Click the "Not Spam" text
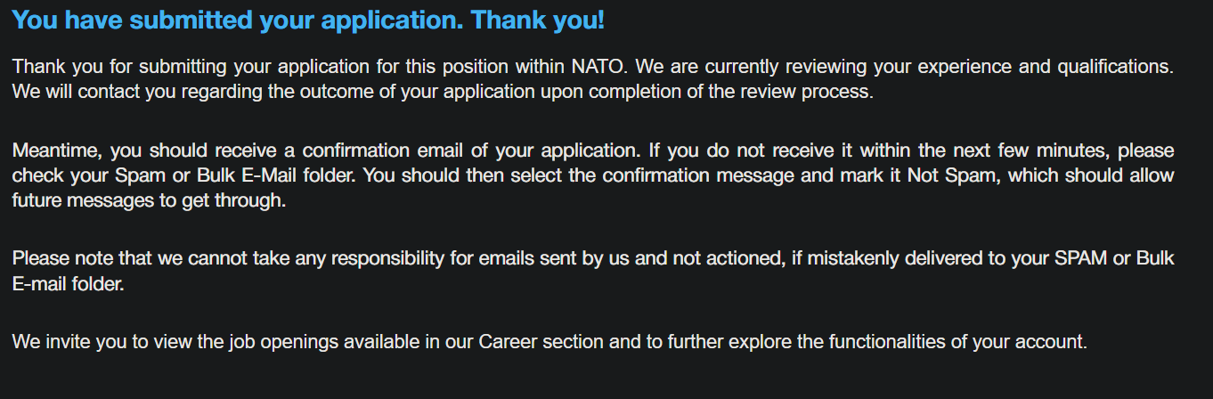This screenshot has height=399, width=1213. point(944,175)
